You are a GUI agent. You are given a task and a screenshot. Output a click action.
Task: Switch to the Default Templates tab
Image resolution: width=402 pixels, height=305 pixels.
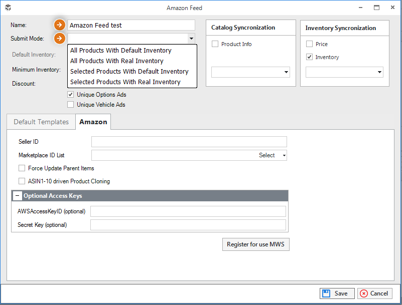(41, 122)
